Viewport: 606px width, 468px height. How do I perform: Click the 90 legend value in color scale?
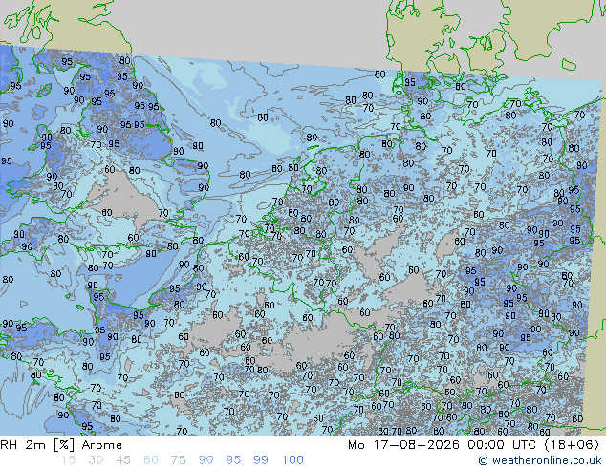tap(206, 460)
